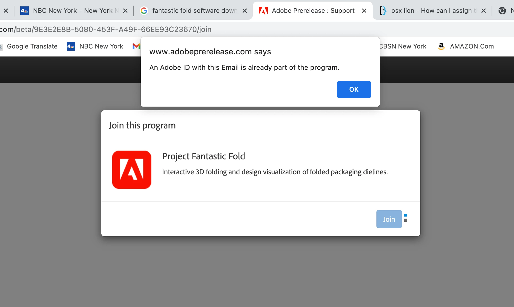514x307 pixels.
Task: Click the Google favicon on the search tab
Action: point(144,11)
